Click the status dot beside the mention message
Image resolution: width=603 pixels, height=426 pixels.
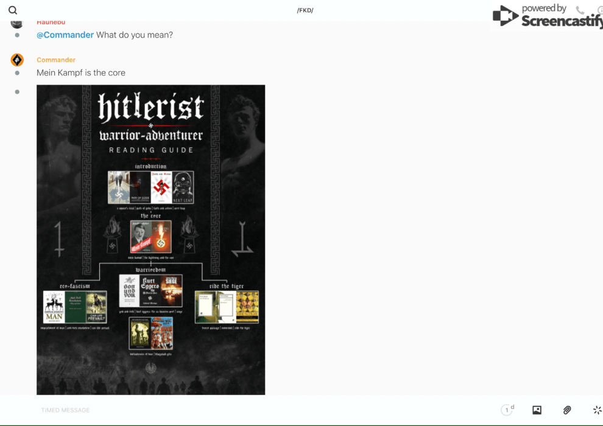click(17, 35)
